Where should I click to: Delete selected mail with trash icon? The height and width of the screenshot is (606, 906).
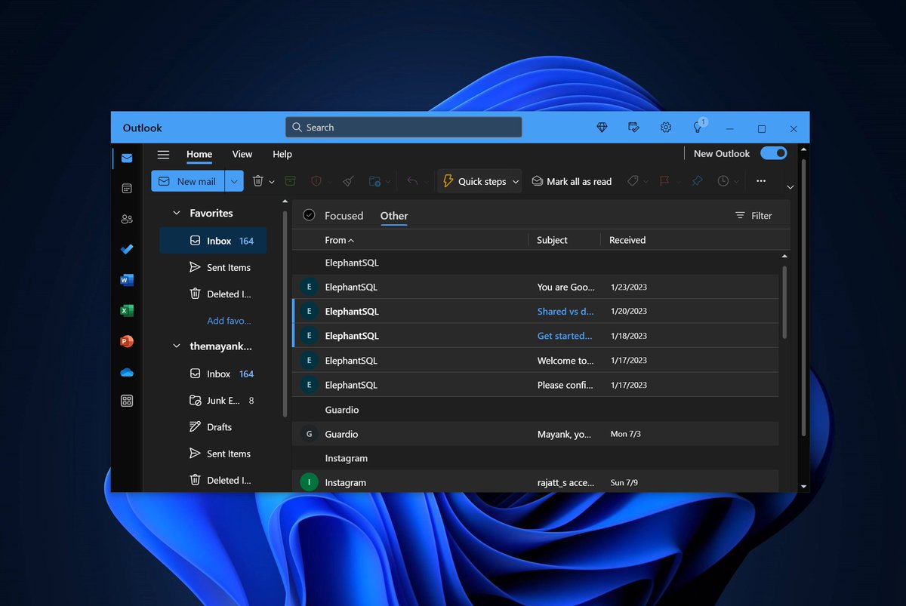pyautogui.click(x=258, y=181)
